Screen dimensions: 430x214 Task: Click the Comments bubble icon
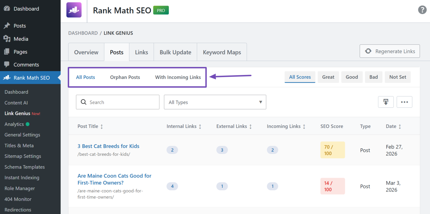click(7, 65)
